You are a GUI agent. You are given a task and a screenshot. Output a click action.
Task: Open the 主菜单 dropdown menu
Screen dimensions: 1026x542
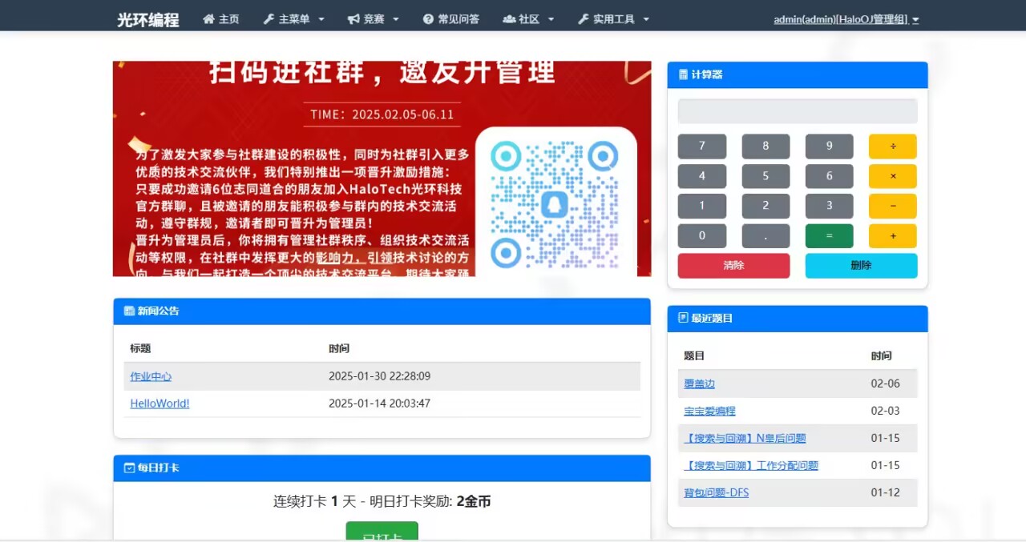click(x=294, y=19)
